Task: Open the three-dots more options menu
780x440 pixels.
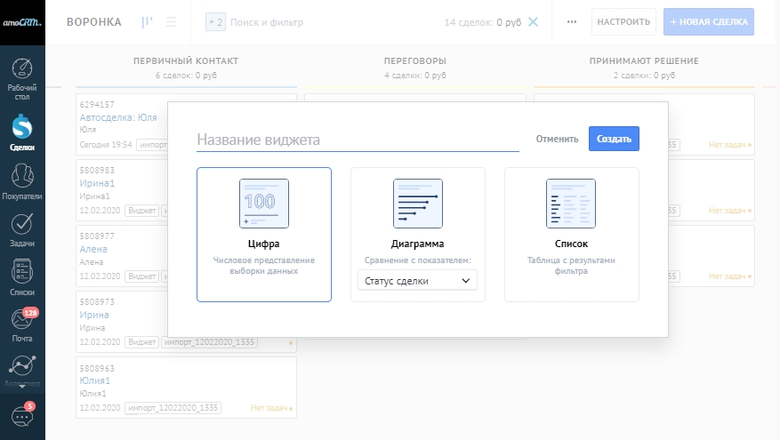Action: 572,22
